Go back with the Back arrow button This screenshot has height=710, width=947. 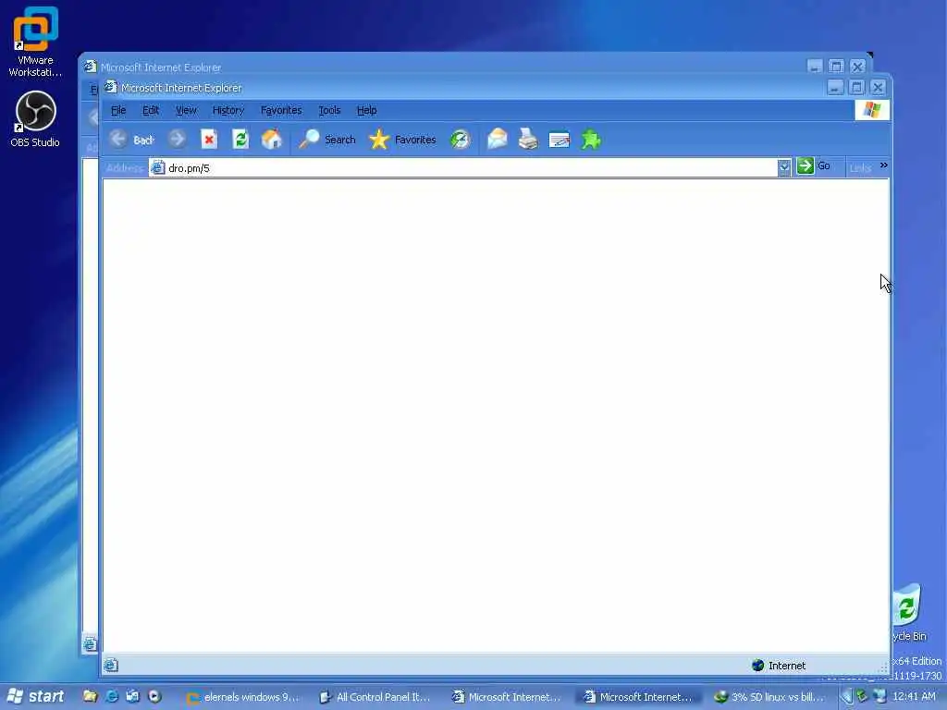coord(131,141)
